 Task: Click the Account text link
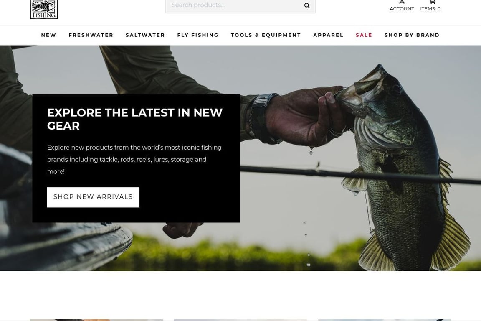402,9
